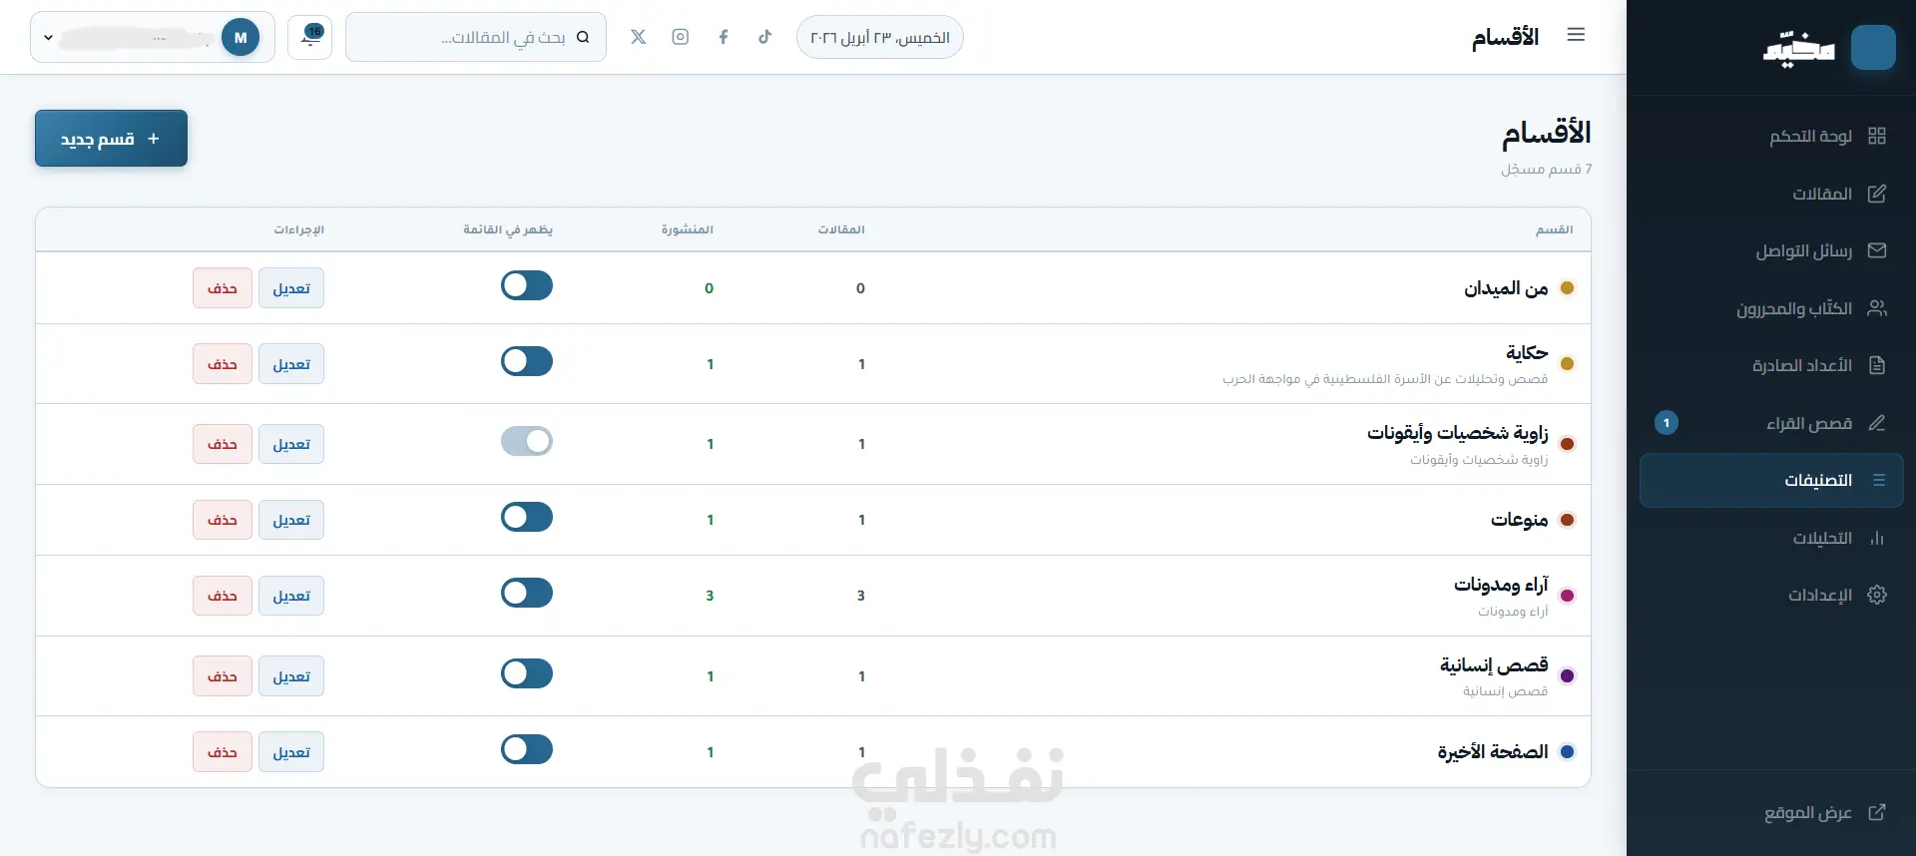Open التحليلات sidebar item
1916x856 pixels.
point(1771,538)
